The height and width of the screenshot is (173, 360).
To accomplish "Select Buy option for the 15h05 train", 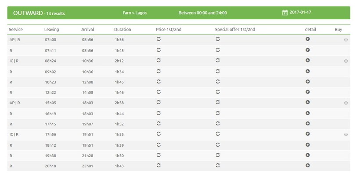I will pyautogui.click(x=346, y=103).
